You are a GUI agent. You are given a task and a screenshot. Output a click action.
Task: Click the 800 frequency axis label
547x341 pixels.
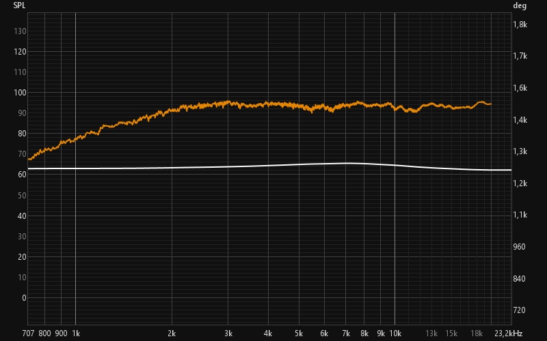(44, 333)
